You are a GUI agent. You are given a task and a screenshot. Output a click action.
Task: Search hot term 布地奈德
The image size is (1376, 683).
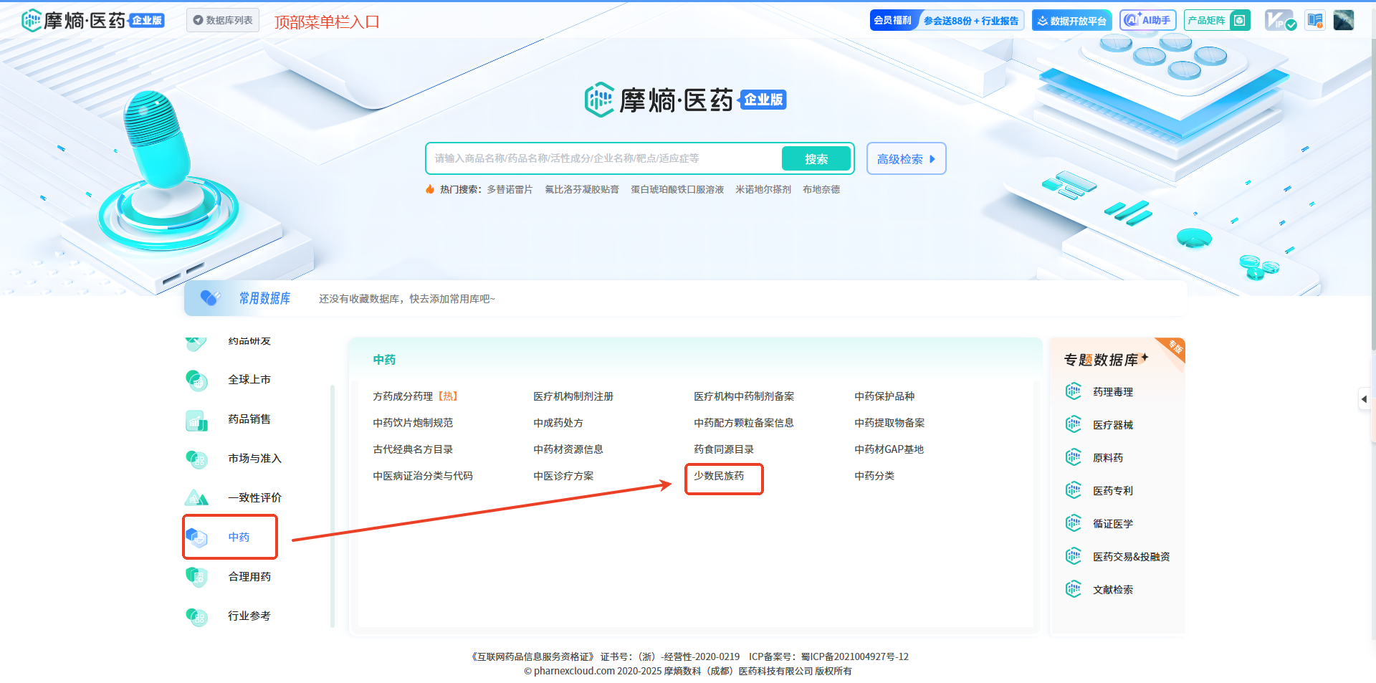click(821, 189)
